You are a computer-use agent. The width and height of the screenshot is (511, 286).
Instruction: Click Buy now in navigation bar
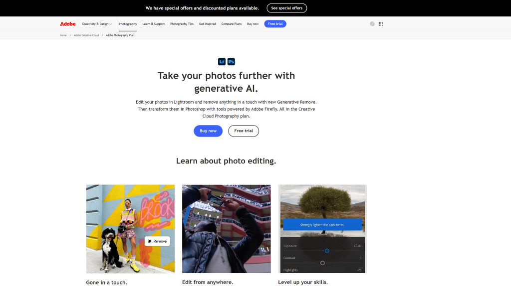pos(253,24)
